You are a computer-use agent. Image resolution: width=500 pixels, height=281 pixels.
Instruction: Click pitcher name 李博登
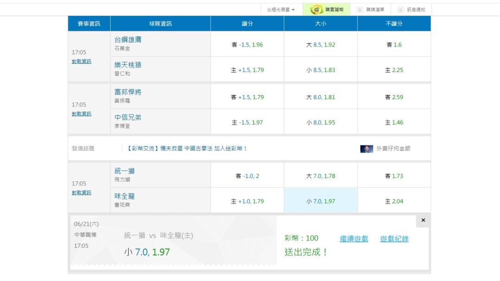(122, 126)
